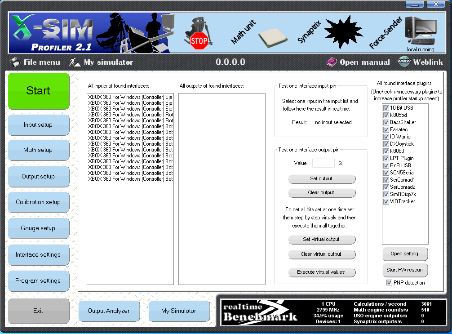Uncheck the LPT Plugin checkbox
This screenshot has height=334, width=452.
[x=386, y=158]
